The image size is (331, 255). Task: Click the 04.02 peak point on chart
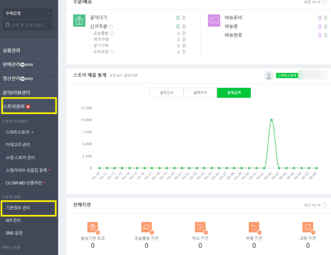pyautogui.click(x=271, y=120)
